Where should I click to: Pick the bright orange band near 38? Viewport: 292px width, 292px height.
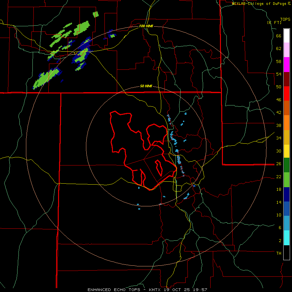tap(286, 123)
